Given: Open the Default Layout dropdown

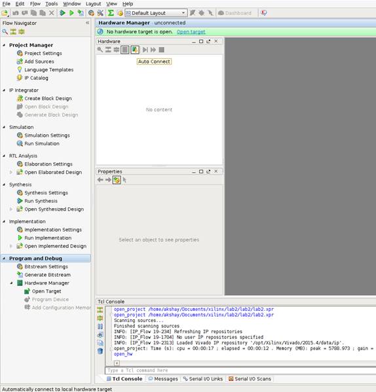Looking at the screenshot, I should [156, 12].
